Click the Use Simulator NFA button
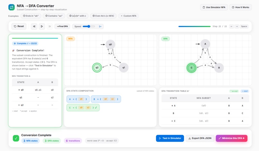 pos(214,7)
